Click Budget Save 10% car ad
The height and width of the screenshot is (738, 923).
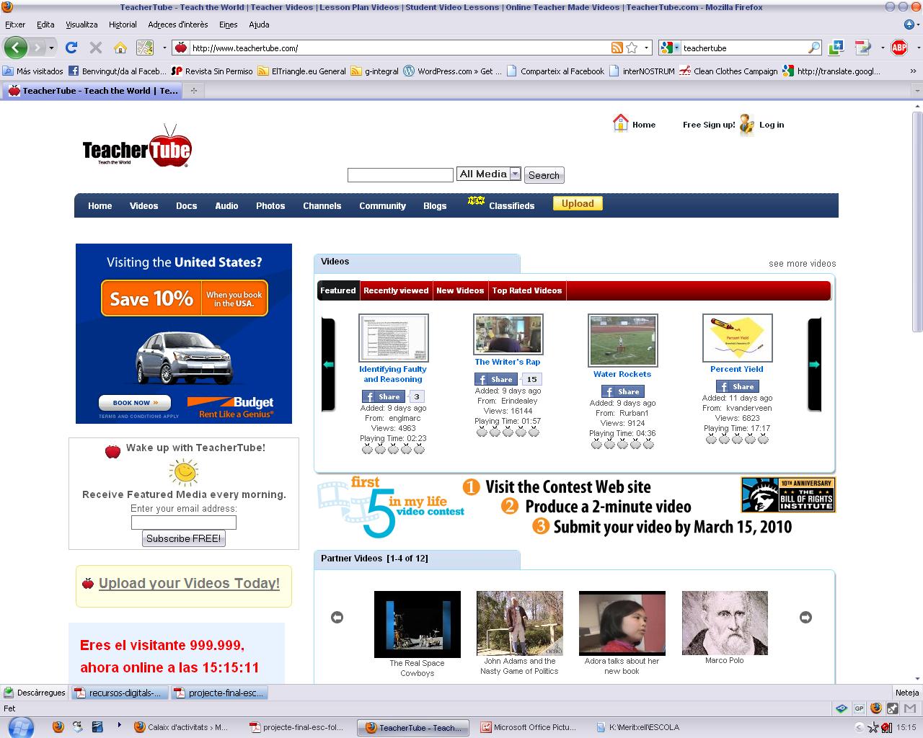tap(184, 334)
